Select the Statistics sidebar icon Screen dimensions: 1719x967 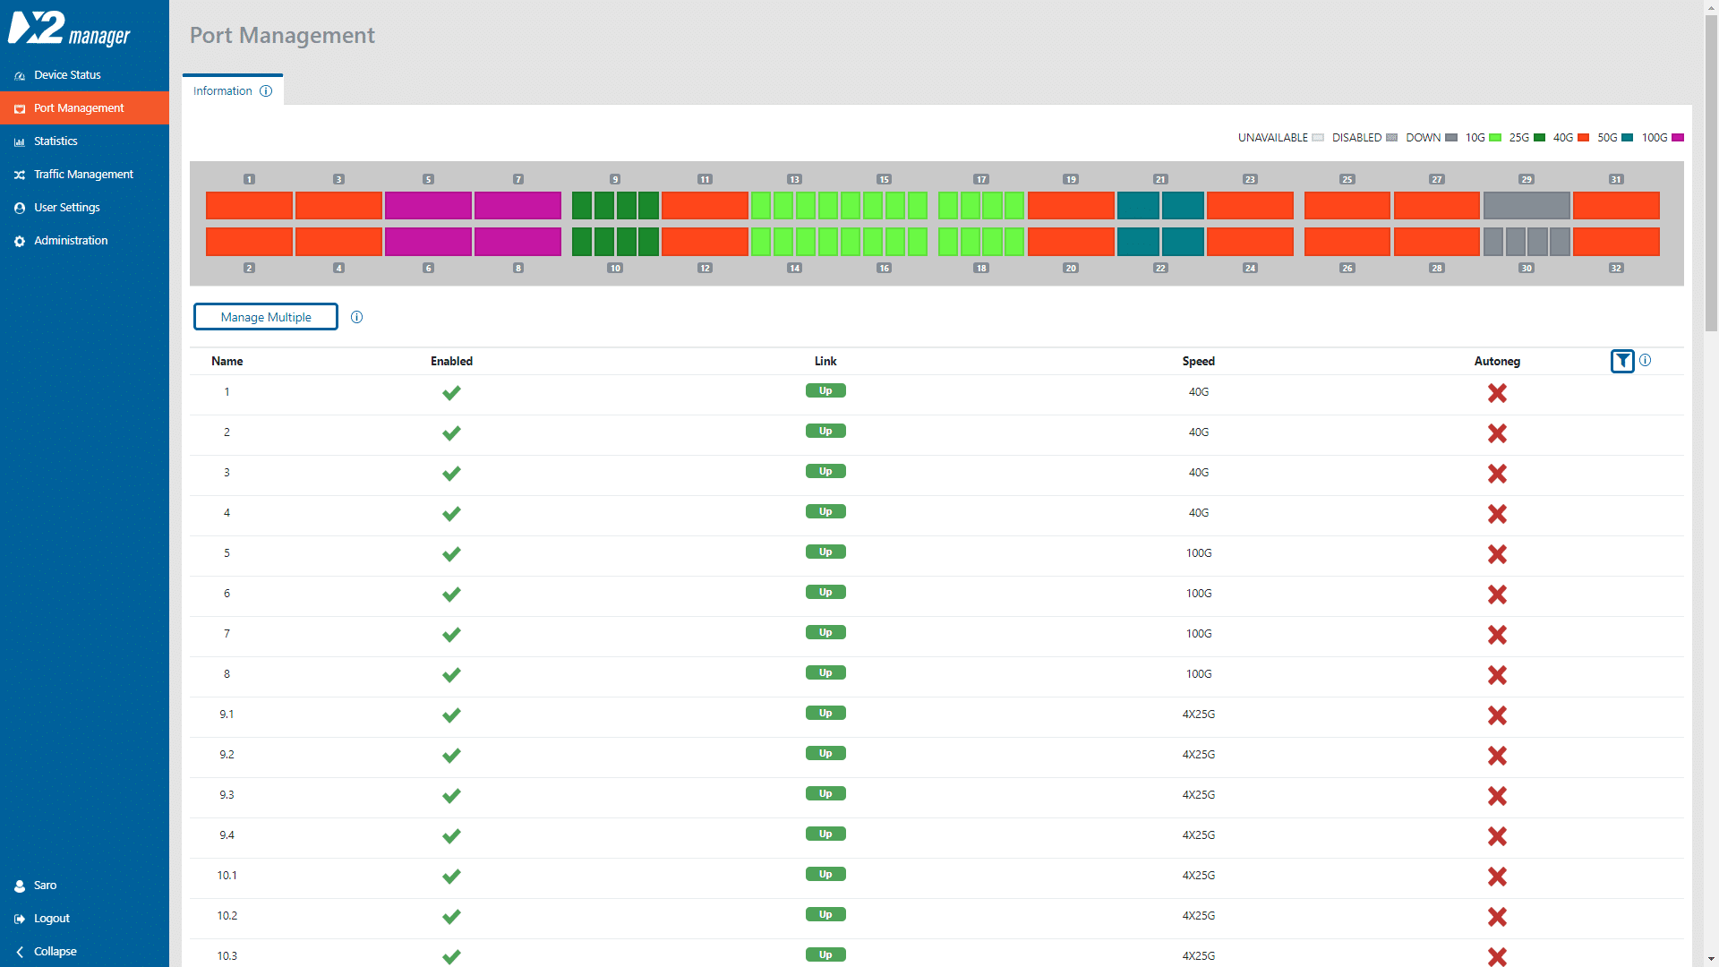pos(20,141)
